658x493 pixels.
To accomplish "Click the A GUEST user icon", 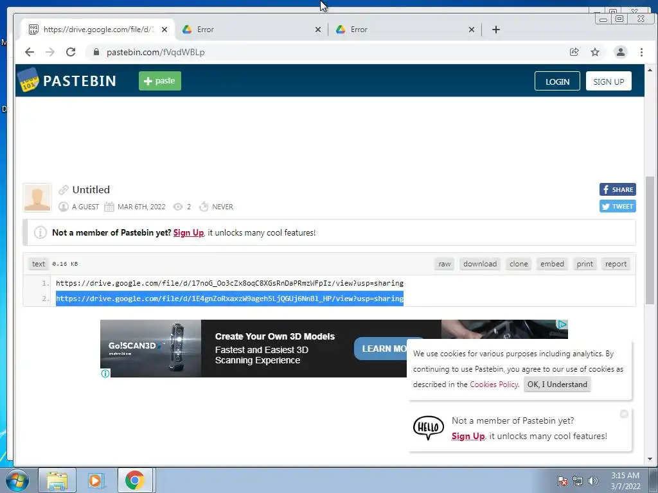I will (64, 207).
